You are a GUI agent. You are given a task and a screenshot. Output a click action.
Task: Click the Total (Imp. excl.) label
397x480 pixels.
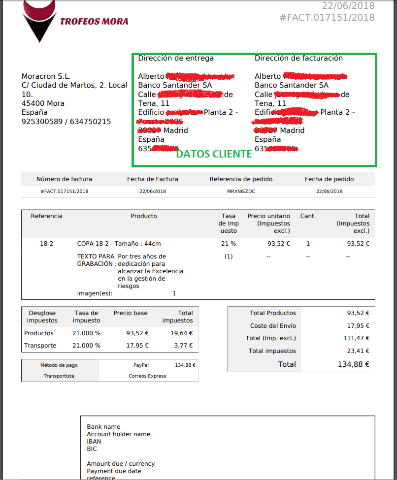pyautogui.click(x=271, y=338)
